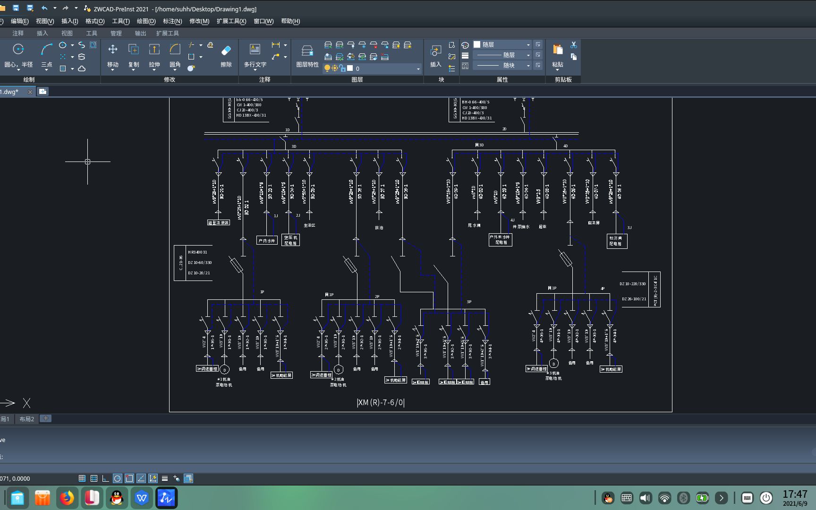Click the new drawing tab button
This screenshot has height=510, width=816.
coord(42,92)
